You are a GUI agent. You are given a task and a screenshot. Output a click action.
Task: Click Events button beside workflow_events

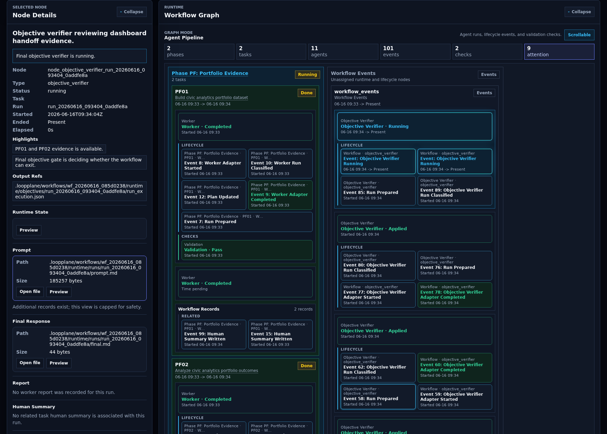click(x=484, y=93)
